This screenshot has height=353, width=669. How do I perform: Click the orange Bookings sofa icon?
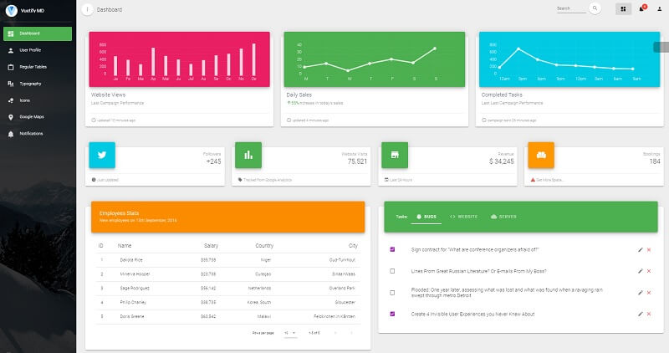click(541, 155)
